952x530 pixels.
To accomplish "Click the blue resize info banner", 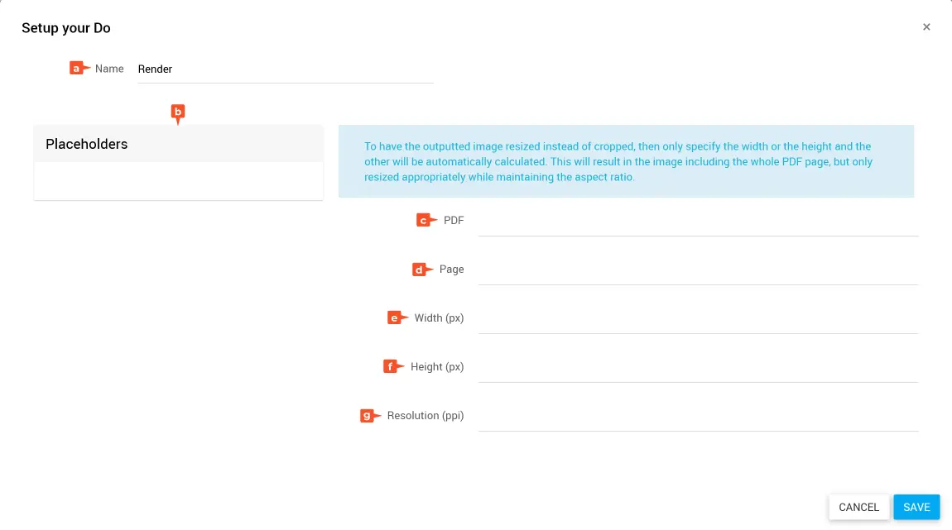I will (626, 161).
